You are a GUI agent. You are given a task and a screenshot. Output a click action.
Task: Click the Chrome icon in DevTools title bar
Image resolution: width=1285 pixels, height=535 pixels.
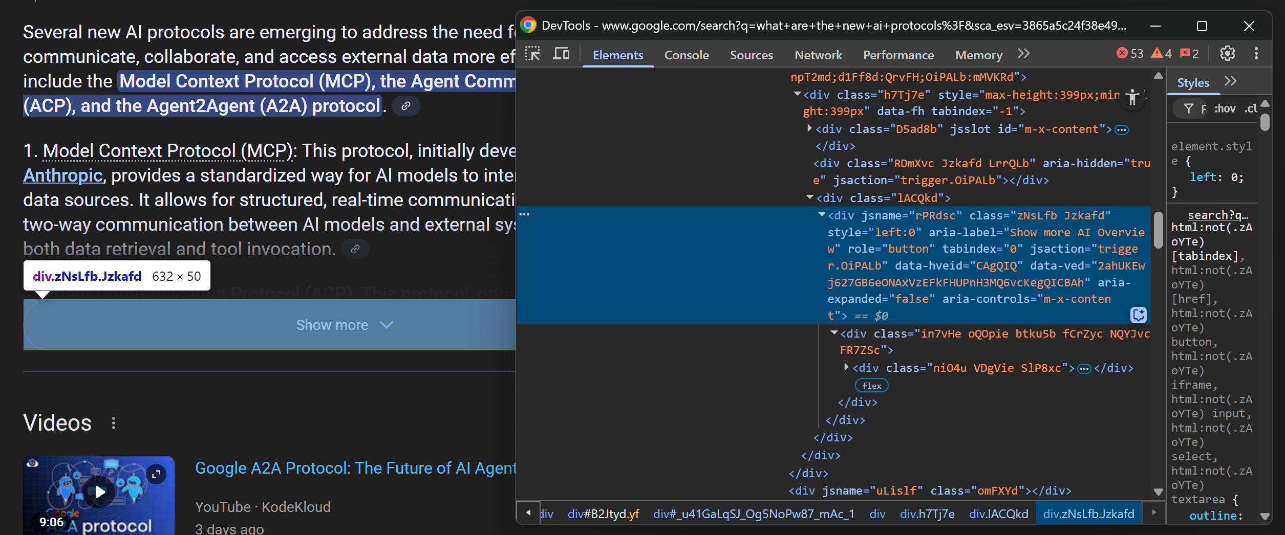(528, 25)
